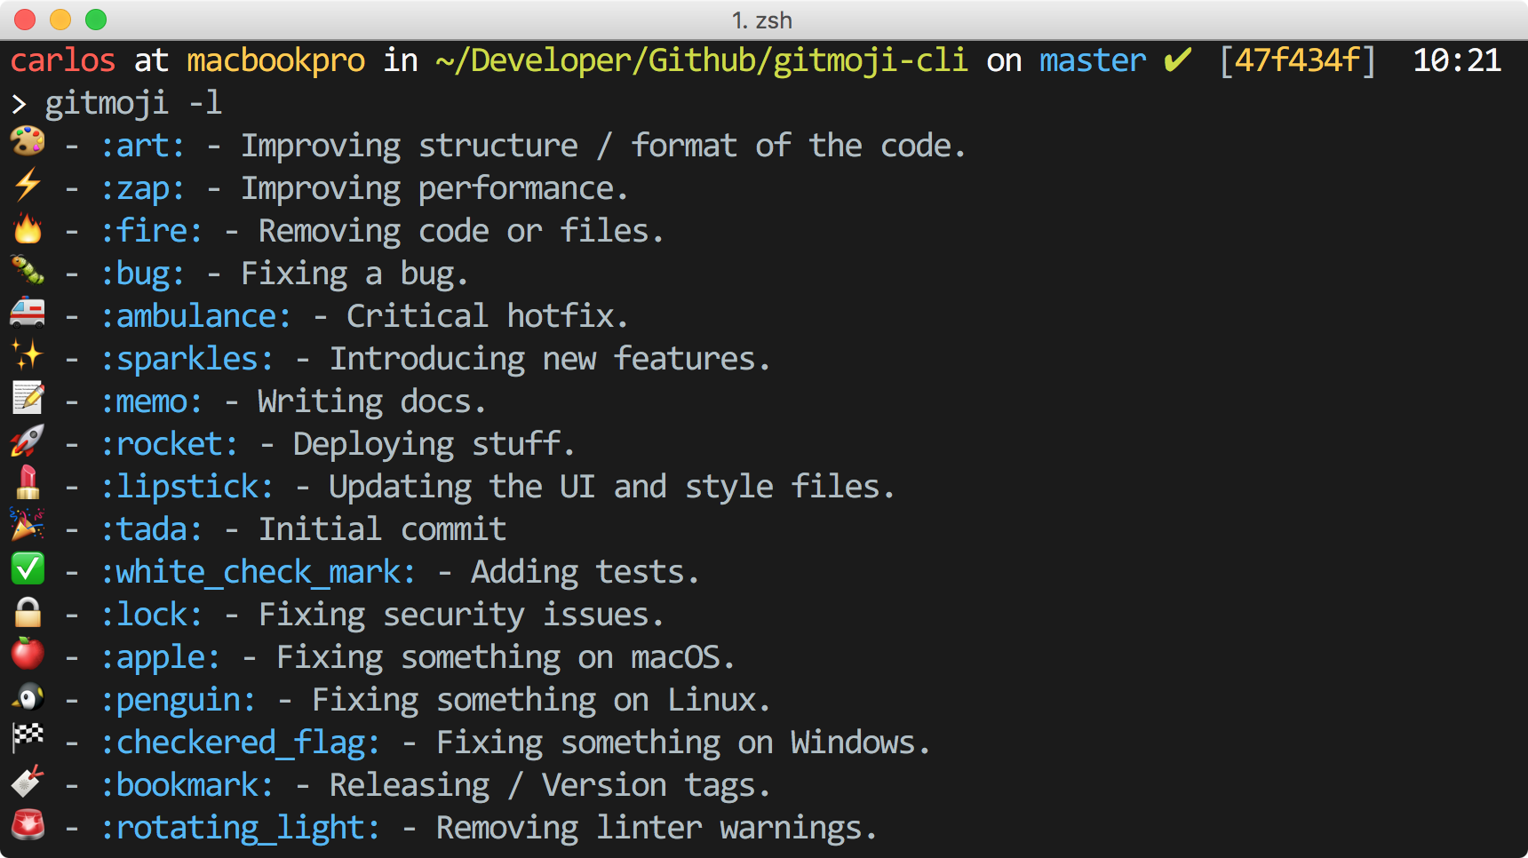Click the path ~/Developer/Github/gitmoji-cli
This screenshot has width=1528, height=858.
coord(701,60)
